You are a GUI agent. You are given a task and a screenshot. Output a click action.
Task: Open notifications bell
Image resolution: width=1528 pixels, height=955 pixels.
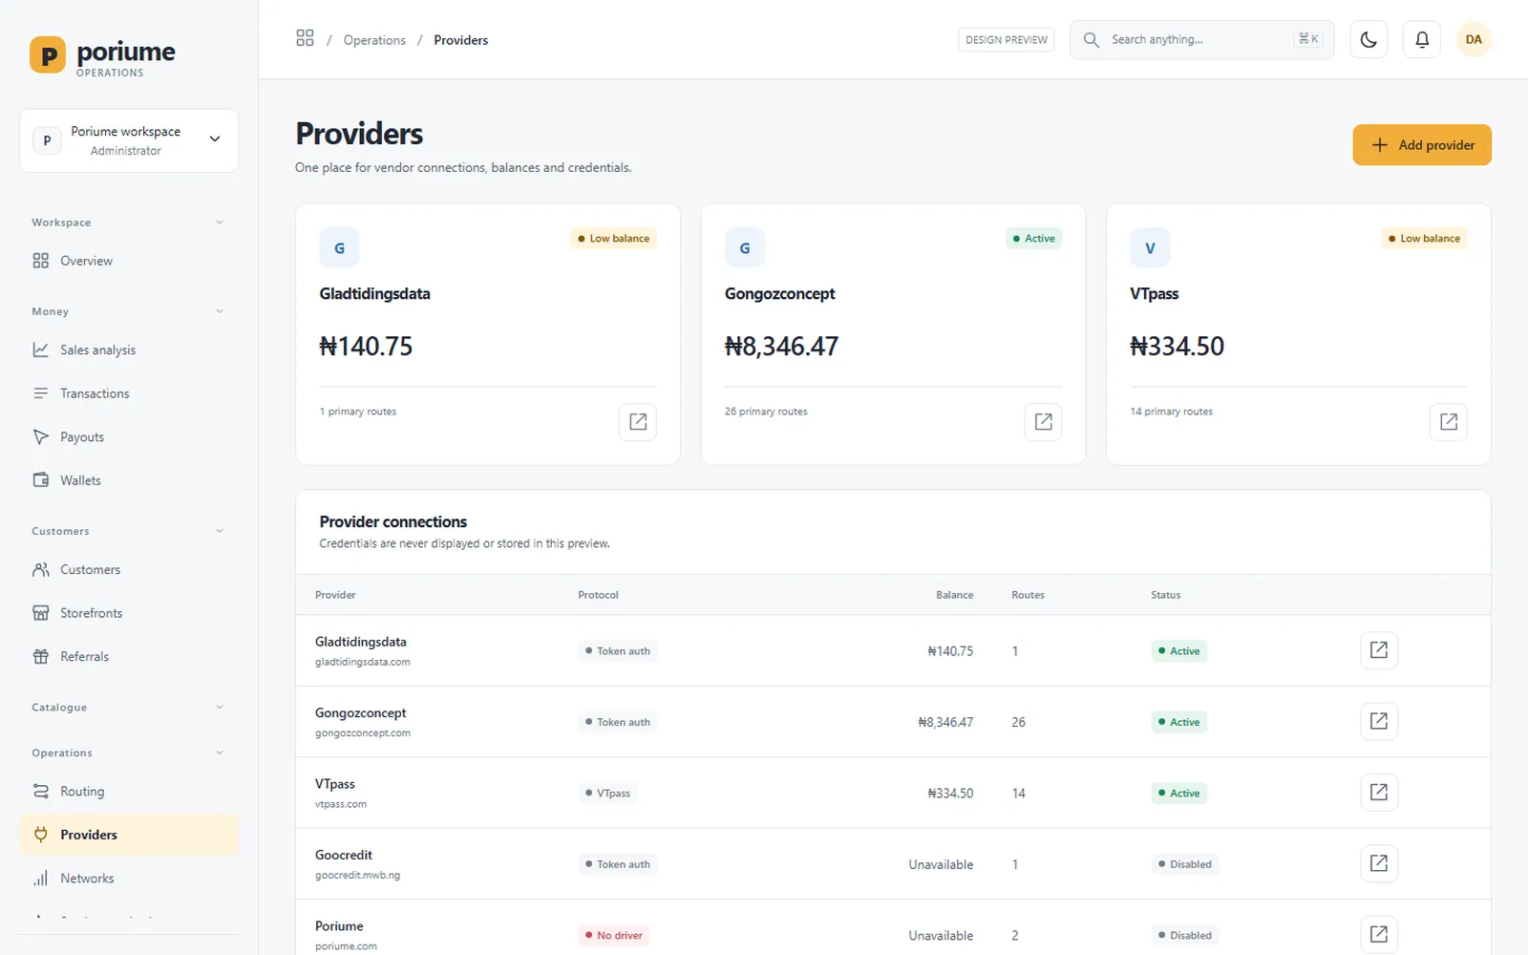(1422, 40)
